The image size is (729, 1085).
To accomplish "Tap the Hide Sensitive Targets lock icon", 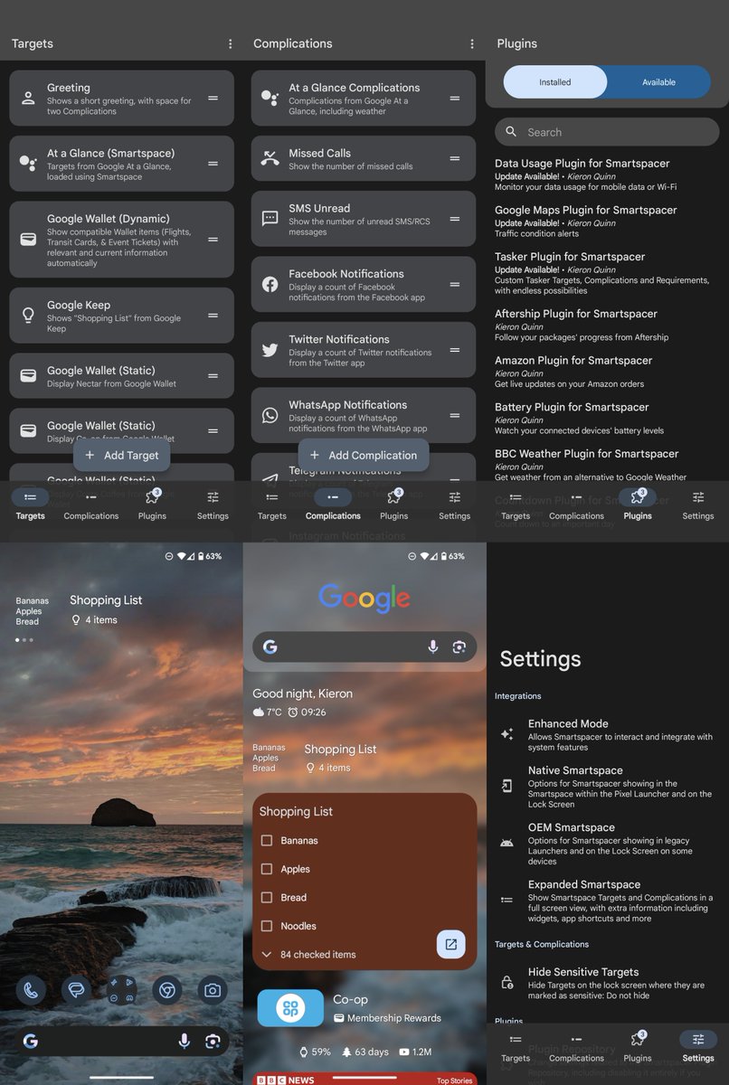I will [507, 982].
